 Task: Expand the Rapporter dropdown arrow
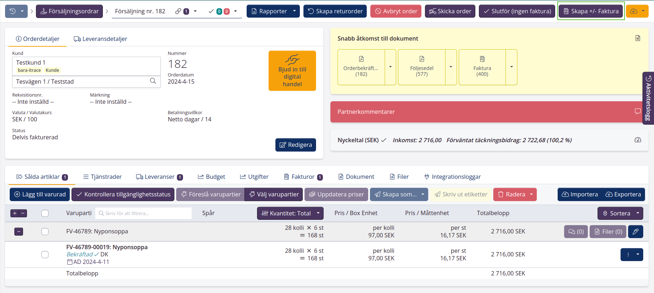[294, 11]
